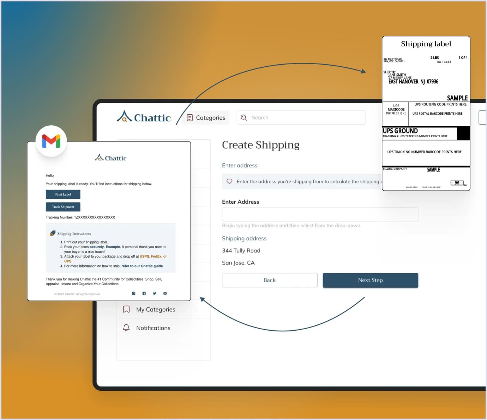The width and height of the screenshot is (487, 420).
Task: Click the 'San Jose, CA' address text
Action: coord(238,263)
